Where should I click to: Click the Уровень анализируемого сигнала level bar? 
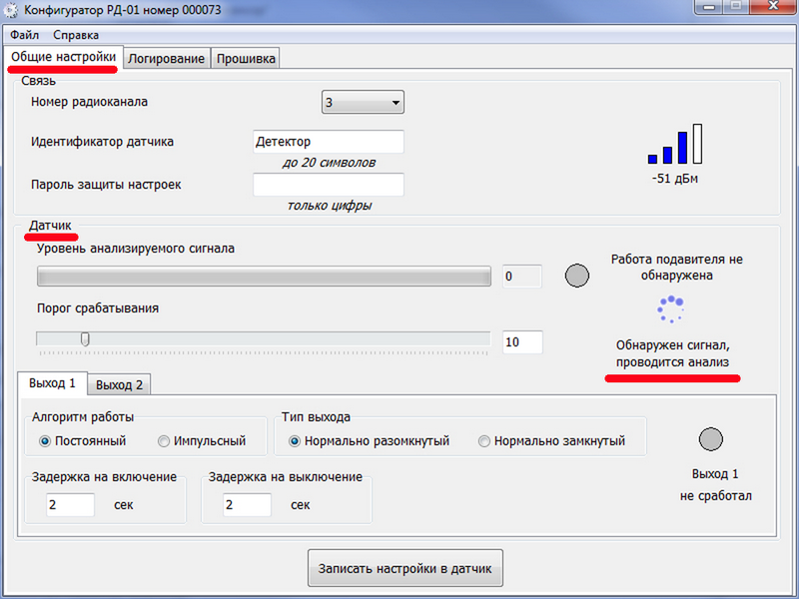tap(264, 277)
